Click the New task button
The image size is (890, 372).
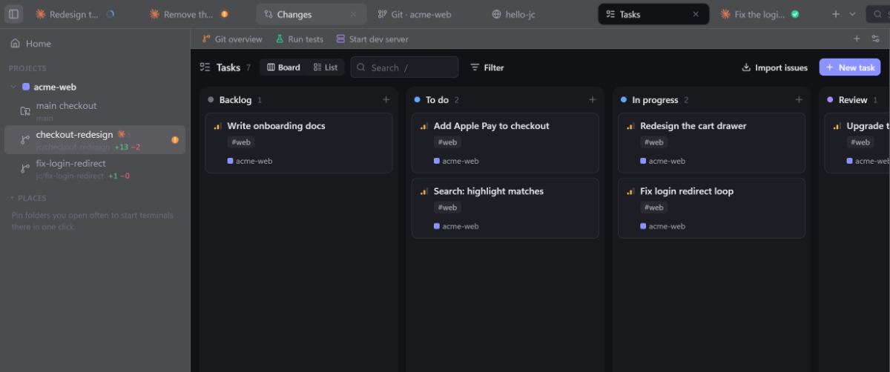point(850,67)
